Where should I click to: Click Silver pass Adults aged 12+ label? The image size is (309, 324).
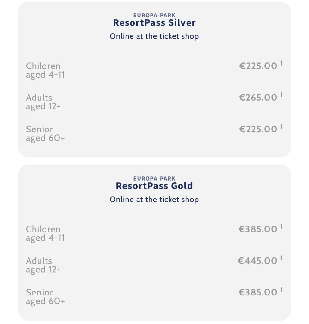coord(43,102)
